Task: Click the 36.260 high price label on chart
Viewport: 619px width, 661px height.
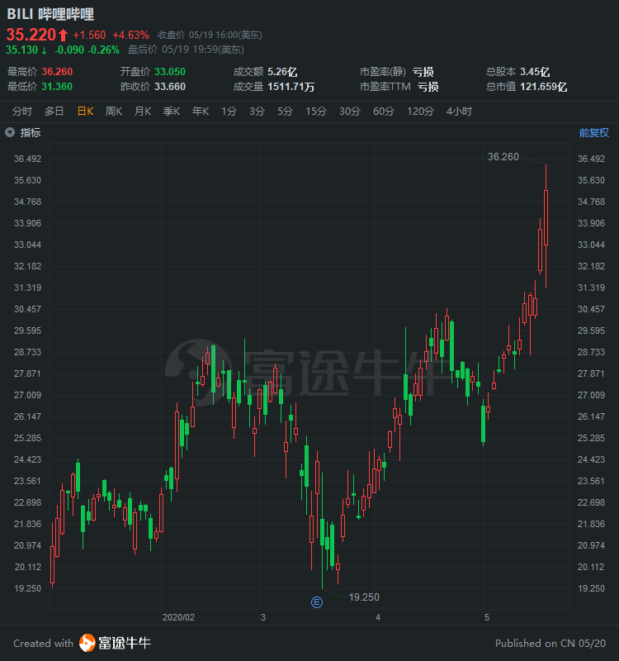Action: pos(503,156)
